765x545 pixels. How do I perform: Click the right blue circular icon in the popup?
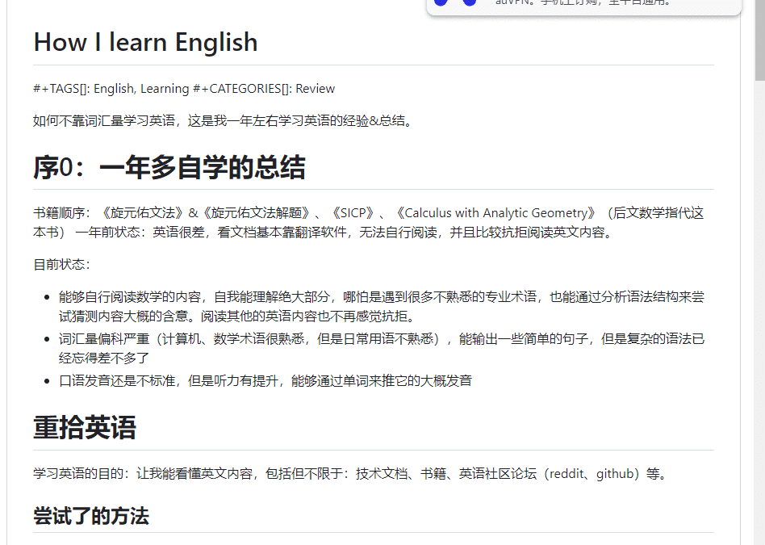tap(469, 3)
